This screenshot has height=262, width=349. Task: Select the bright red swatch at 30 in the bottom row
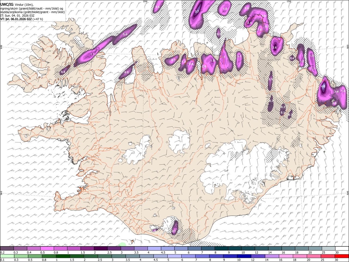pyautogui.click(x=342, y=256)
